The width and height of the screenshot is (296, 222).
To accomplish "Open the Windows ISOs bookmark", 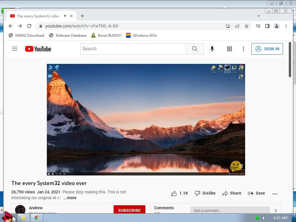I will coord(141,35).
